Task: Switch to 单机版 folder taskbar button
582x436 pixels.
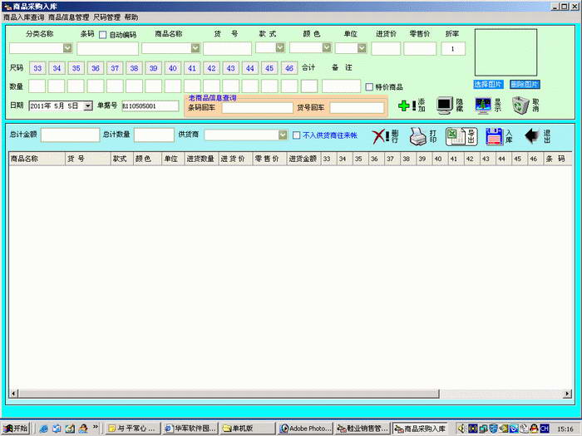Action: click(x=247, y=429)
